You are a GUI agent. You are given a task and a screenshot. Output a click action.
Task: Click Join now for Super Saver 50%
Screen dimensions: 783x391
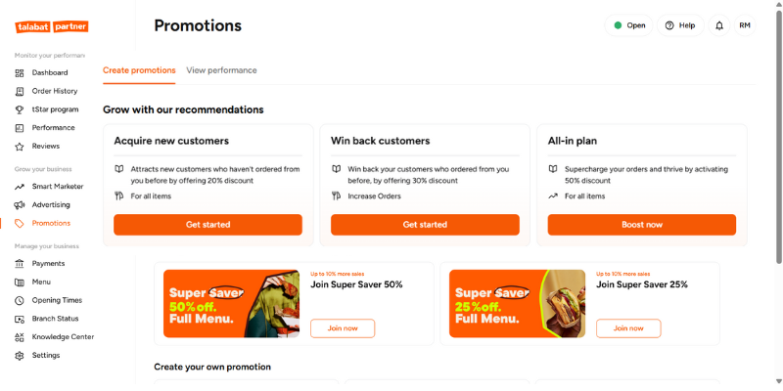coord(343,328)
